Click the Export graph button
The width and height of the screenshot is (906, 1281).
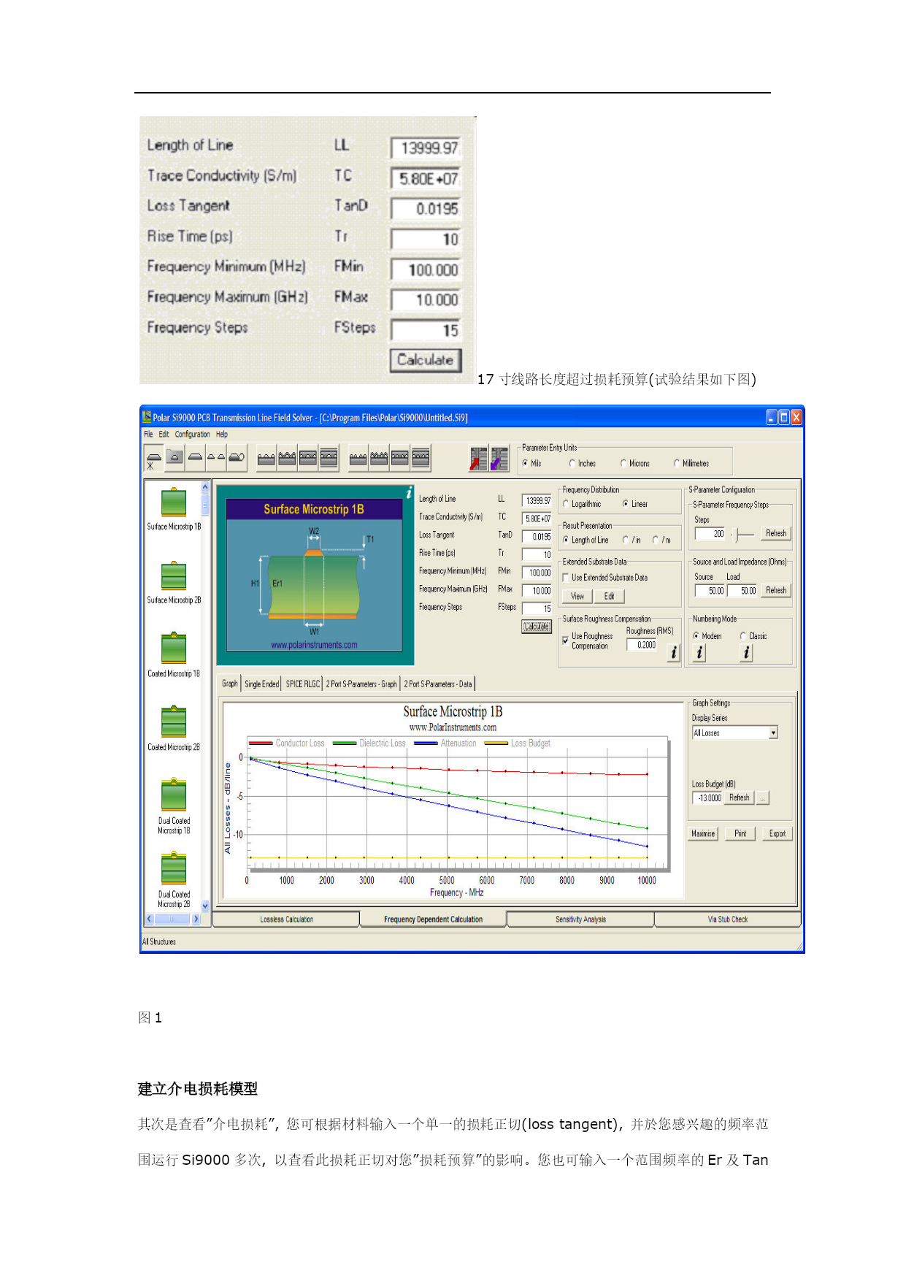click(x=777, y=834)
